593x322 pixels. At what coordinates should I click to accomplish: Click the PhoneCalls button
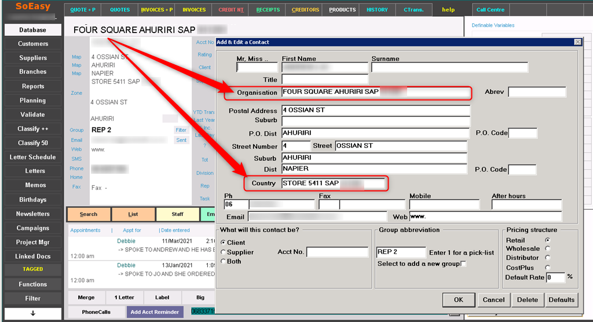[x=96, y=312]
